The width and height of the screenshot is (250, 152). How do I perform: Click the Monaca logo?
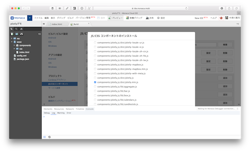[17, 18]
